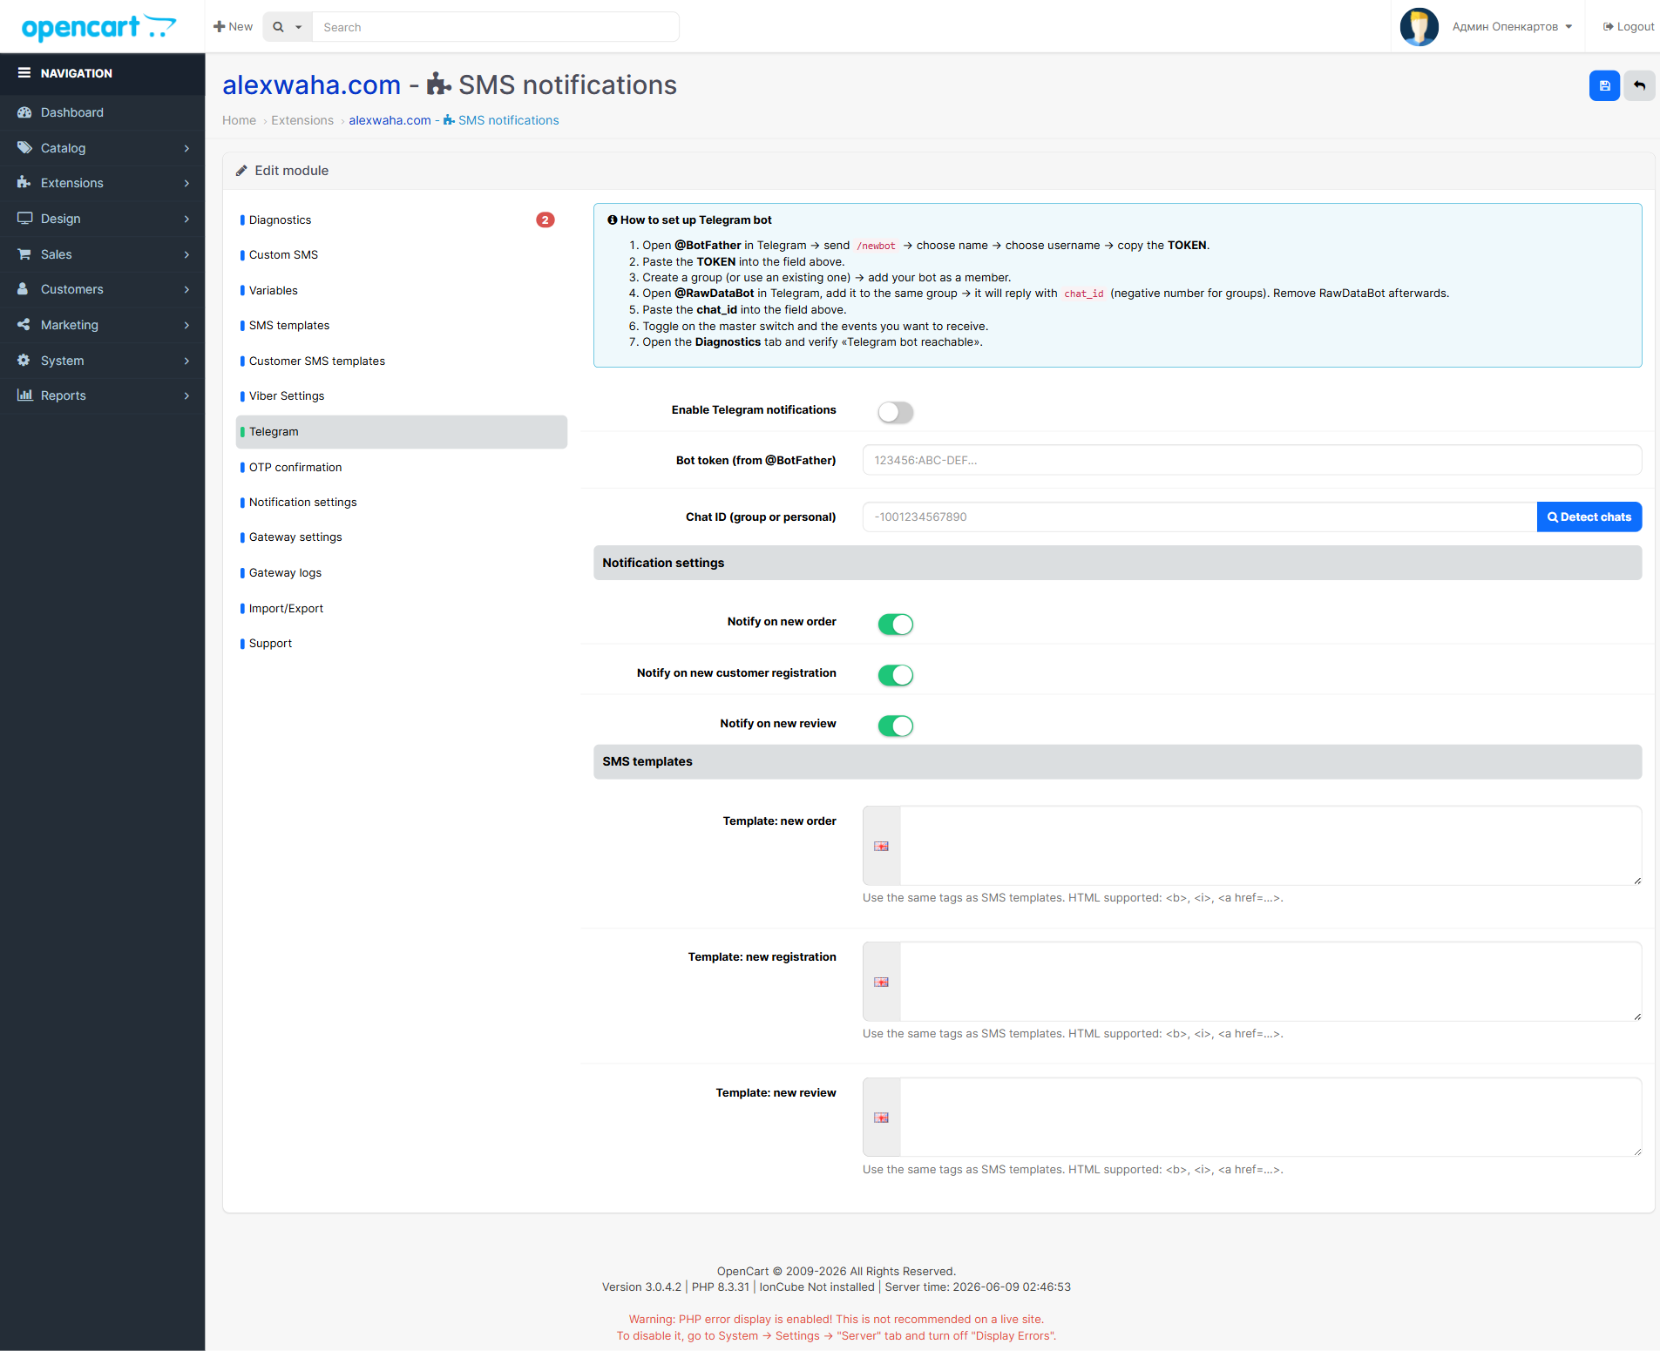Switch to the Variables tab
Viewport: 1660px width, 1351px height.
tap(402, 290)
